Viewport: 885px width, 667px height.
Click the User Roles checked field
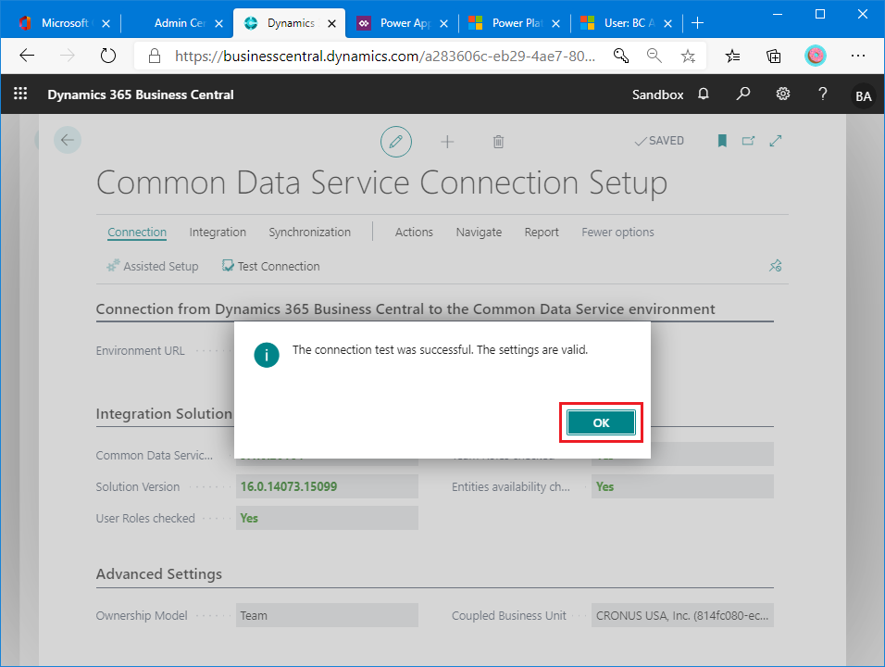coord(327,518)
